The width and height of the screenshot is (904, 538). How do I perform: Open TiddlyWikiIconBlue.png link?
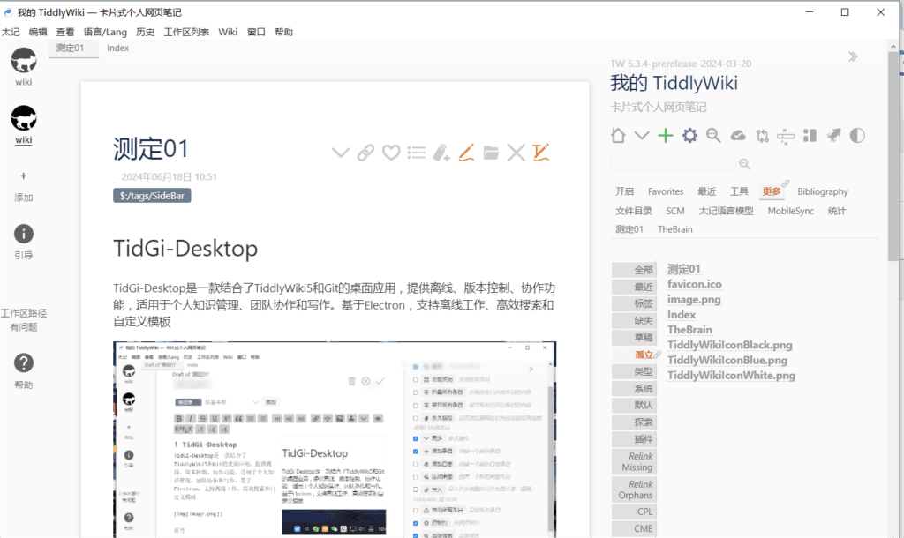[727, 360]
